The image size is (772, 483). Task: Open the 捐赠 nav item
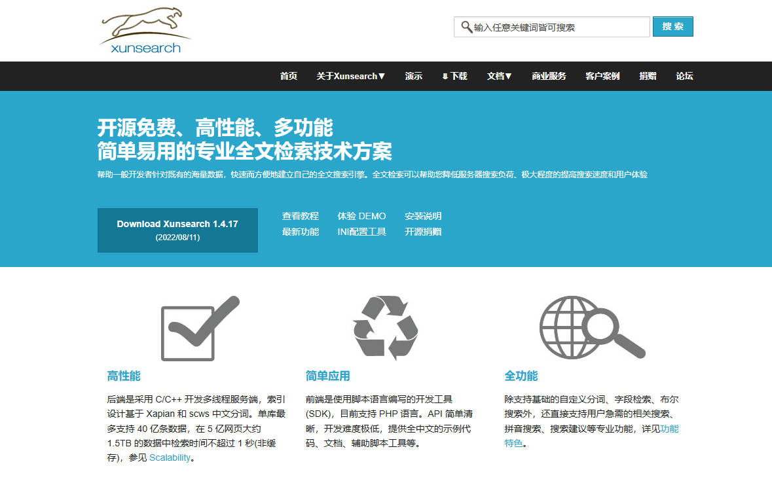[x=648, y=76]
